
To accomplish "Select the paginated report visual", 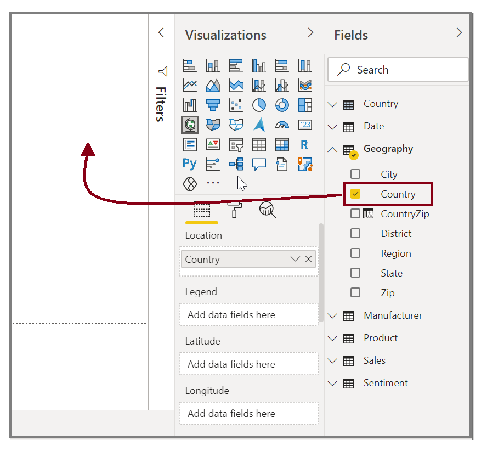I will [282, 164].
